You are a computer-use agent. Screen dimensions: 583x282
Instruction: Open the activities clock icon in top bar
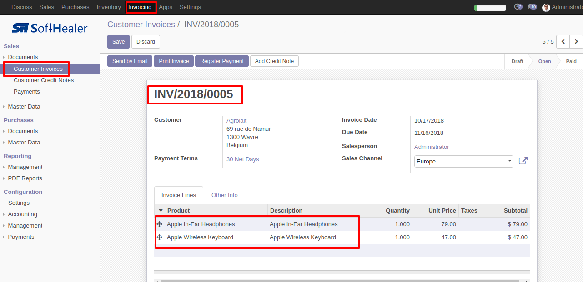point(518,7)
